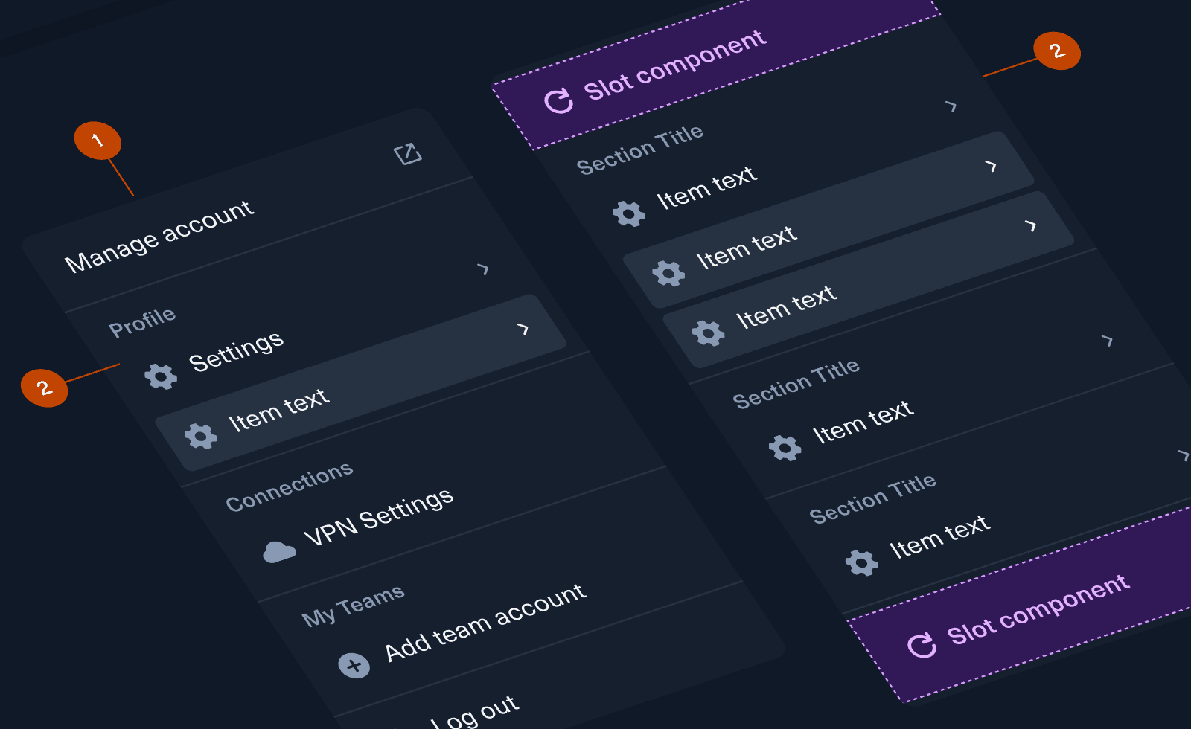Expand the chevron on the Settings row

point(483,269)
